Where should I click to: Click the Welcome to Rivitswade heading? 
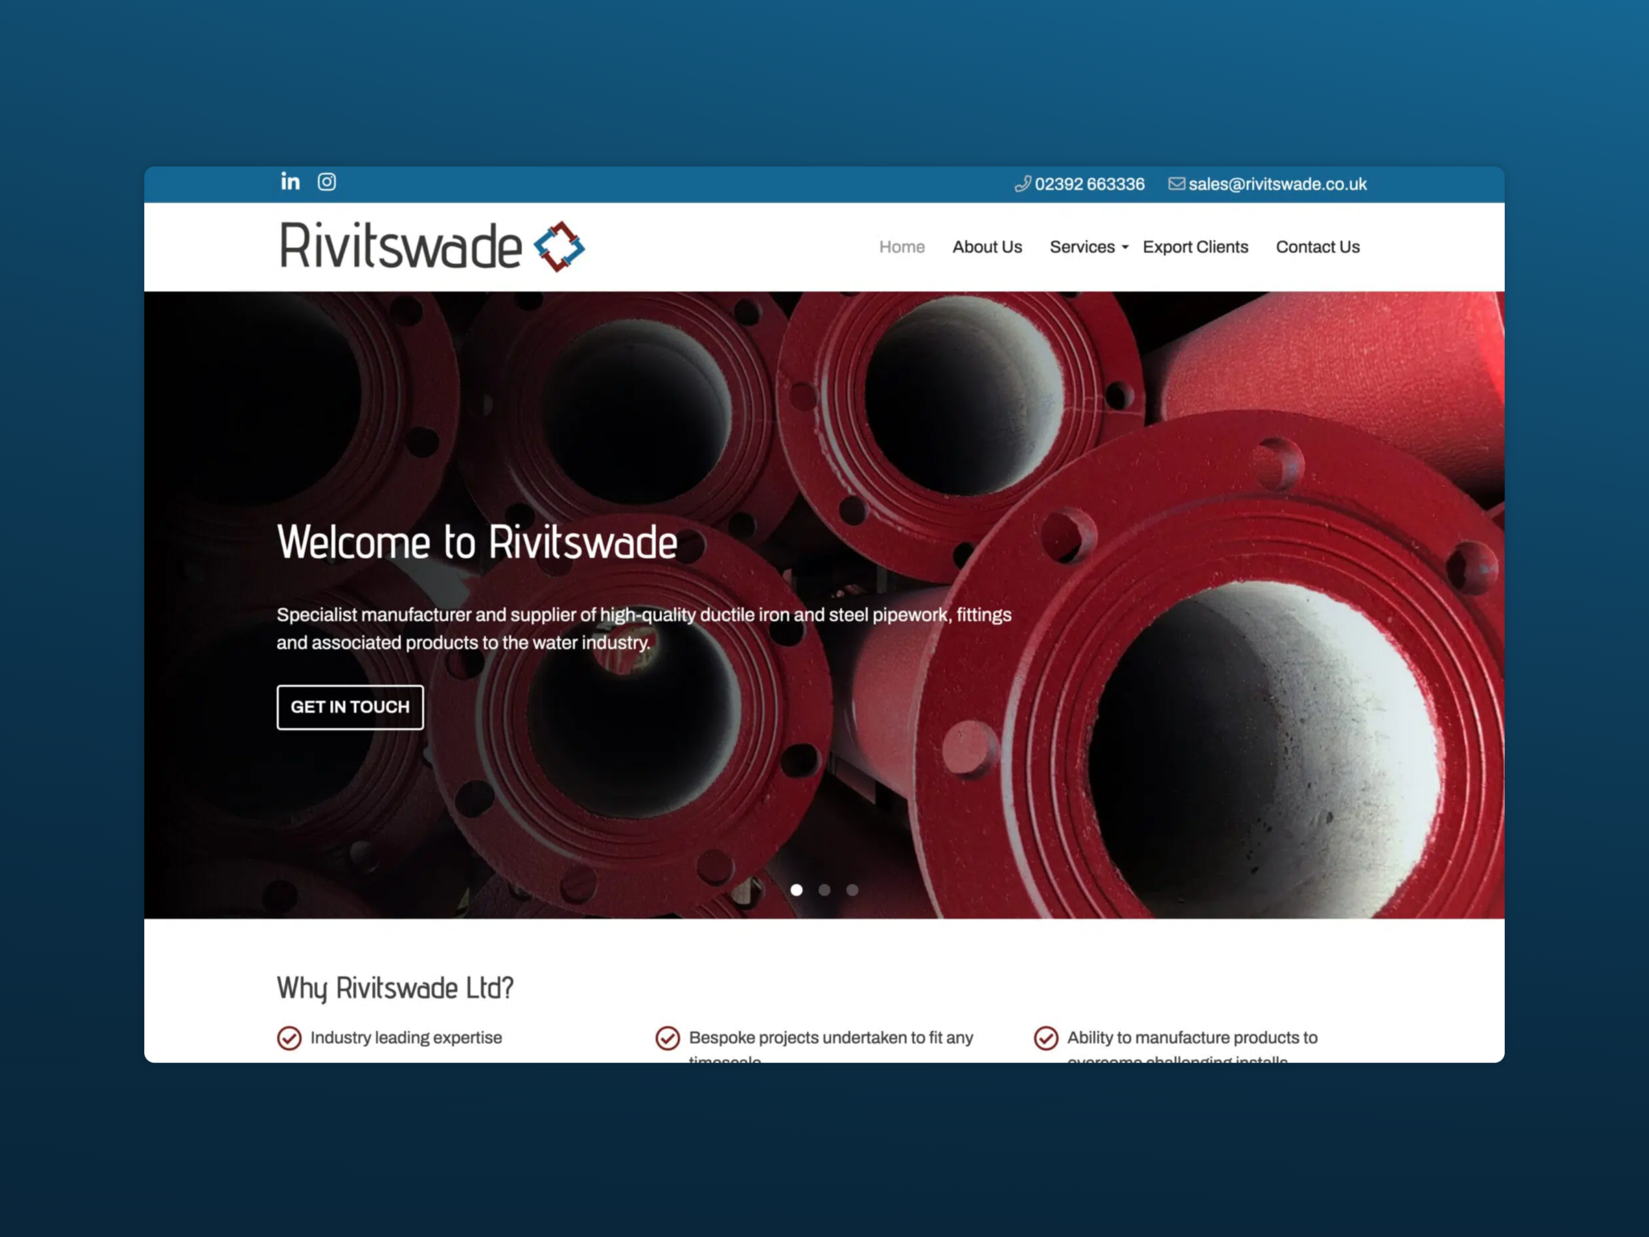point(477,542)
